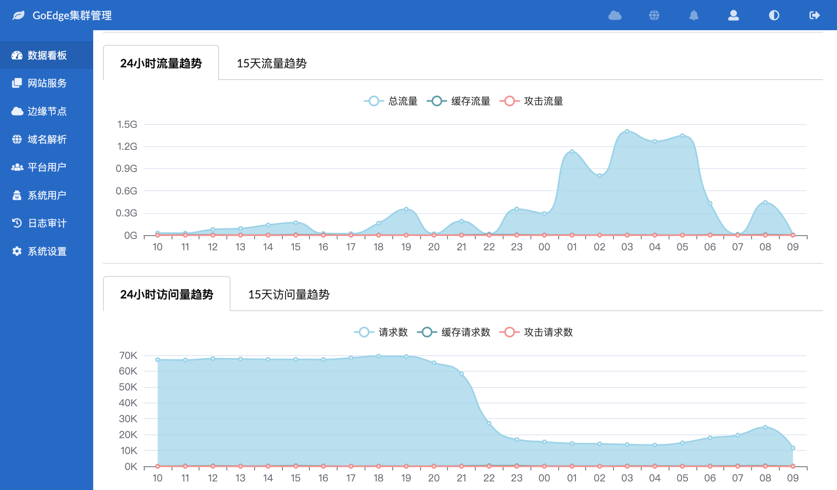Open the notifications bell icon
837x490 pixels.
[695, 16]
